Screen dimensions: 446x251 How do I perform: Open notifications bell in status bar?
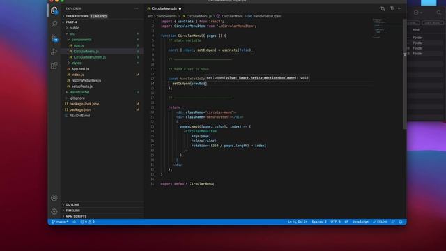click(401, 222)
